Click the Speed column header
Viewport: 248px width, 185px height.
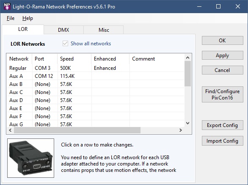coord(74,59)
